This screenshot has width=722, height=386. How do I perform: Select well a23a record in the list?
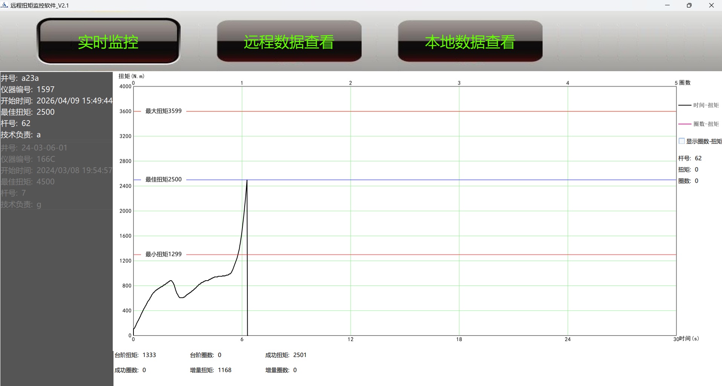(x=57, y=106)
